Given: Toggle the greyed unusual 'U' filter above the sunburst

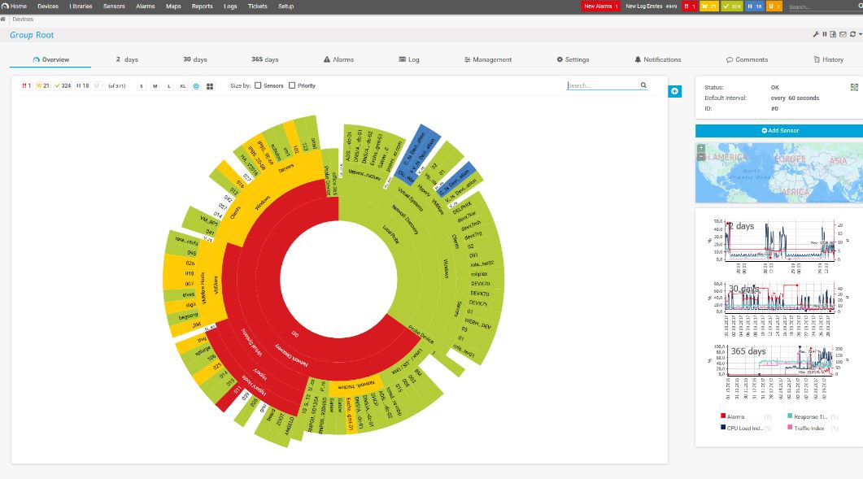Looking at the screenshot, I should pos(98,86).
